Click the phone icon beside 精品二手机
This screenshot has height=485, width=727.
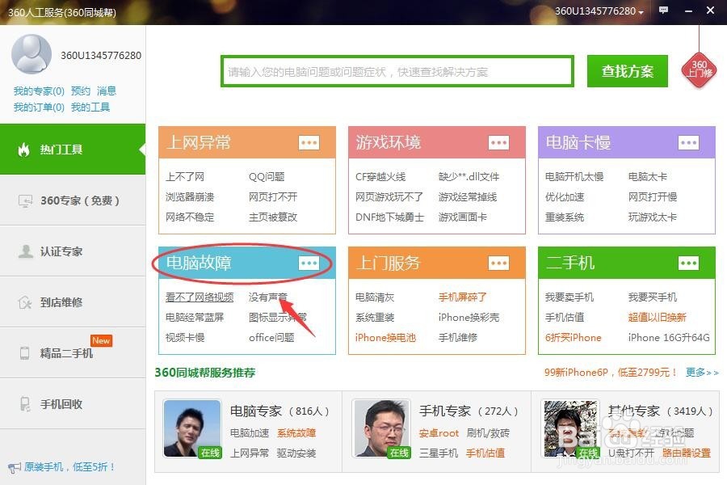tap(24, 352)
